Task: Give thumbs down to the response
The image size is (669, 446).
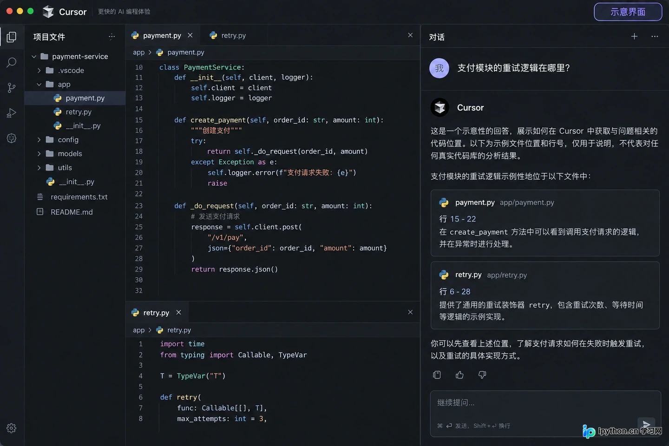Action: [x=482, y=375]
